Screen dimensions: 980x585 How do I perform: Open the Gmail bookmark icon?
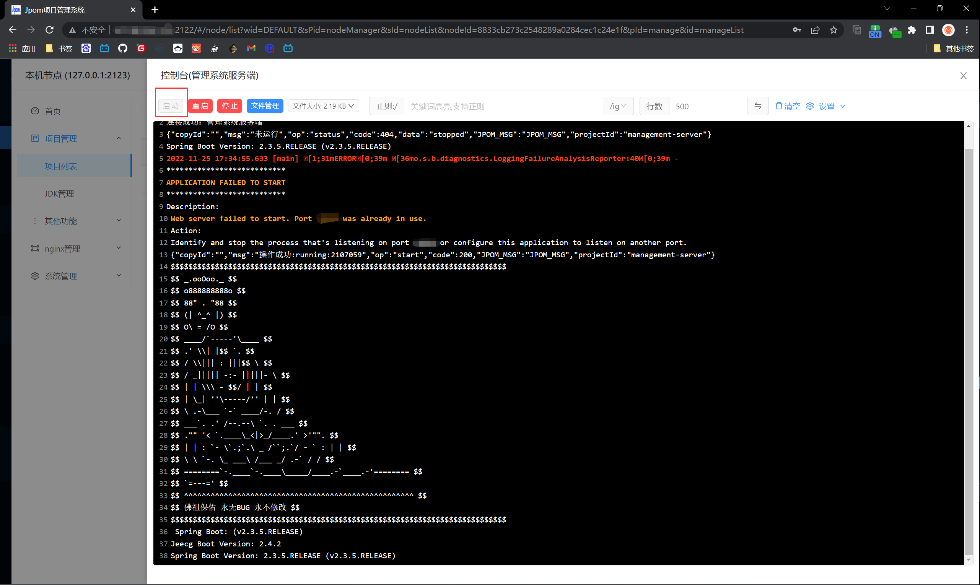pos(251,49)
